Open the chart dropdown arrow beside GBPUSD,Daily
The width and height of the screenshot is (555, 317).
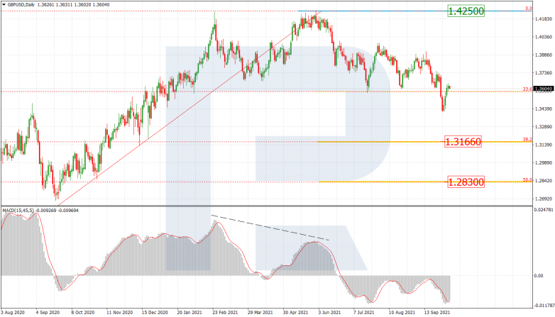click(x=4, y=5)
